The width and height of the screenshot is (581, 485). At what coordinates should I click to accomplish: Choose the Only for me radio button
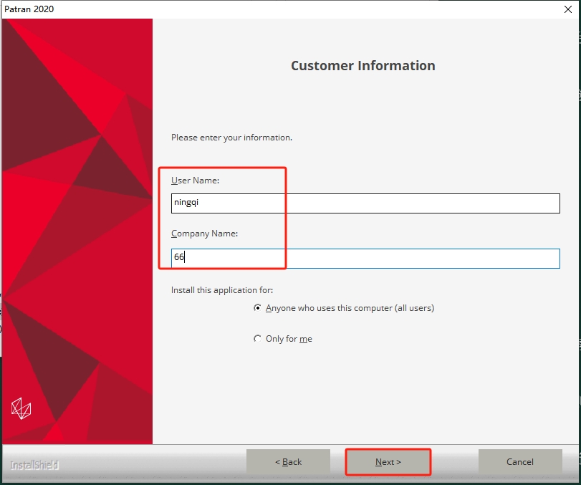[x=258, y=339]
